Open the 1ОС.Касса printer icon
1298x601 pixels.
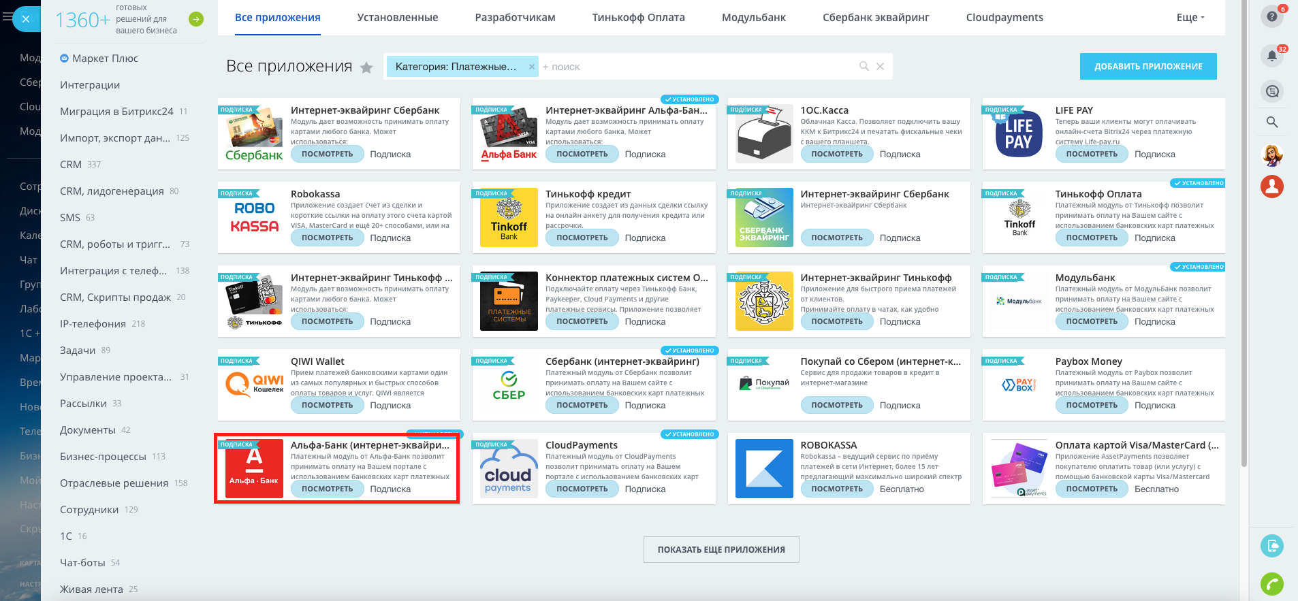tap(763, 134)
